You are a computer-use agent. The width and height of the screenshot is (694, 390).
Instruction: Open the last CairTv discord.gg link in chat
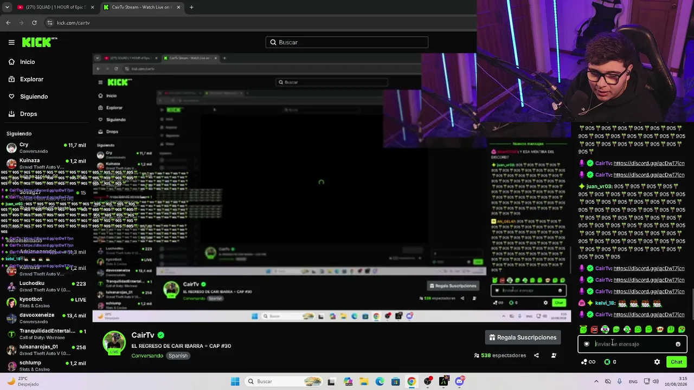coord(649,315)
